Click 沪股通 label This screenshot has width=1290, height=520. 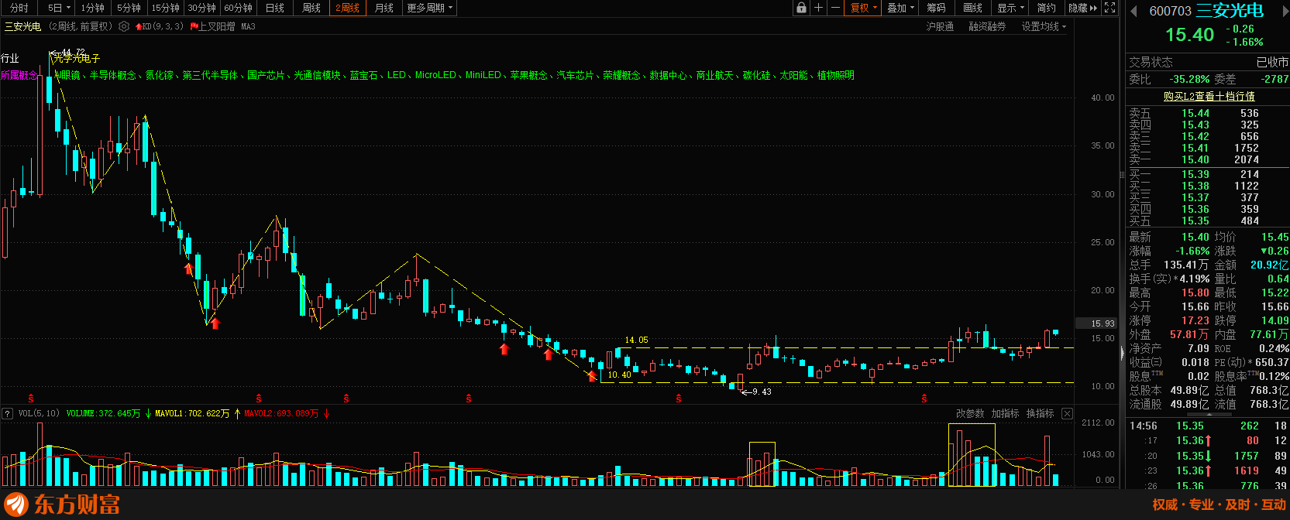(x=940, y=26)
